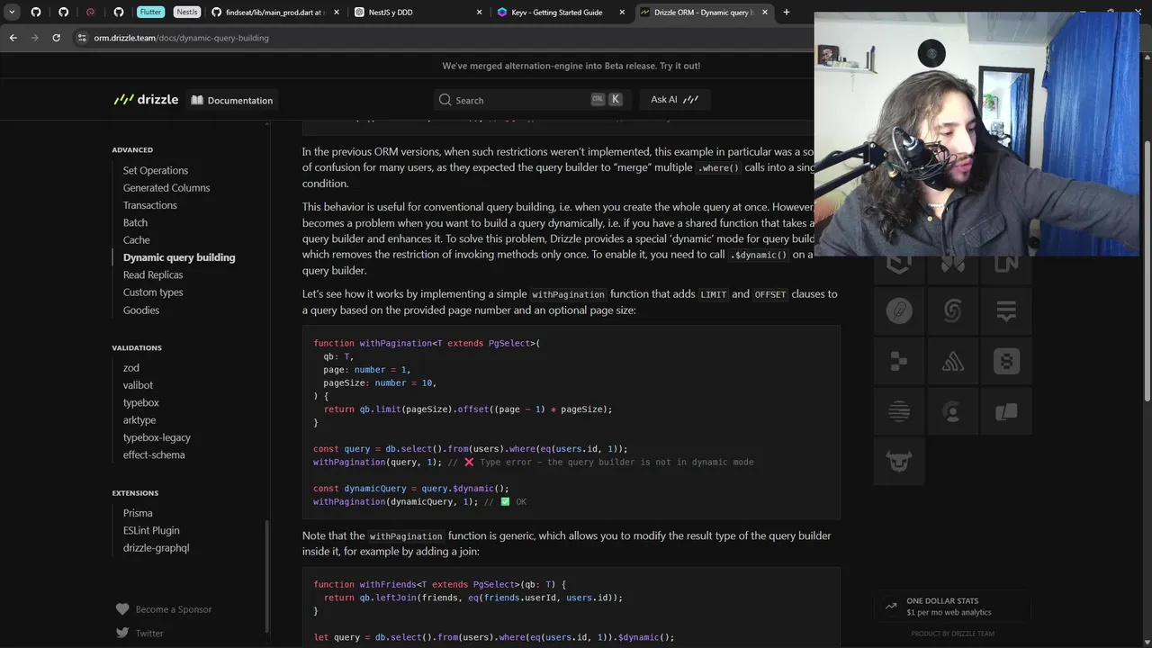Click the sidebar scrollbar thumb
The width and height of the screenshot is (1152, 648).
[x=266, y=576]
